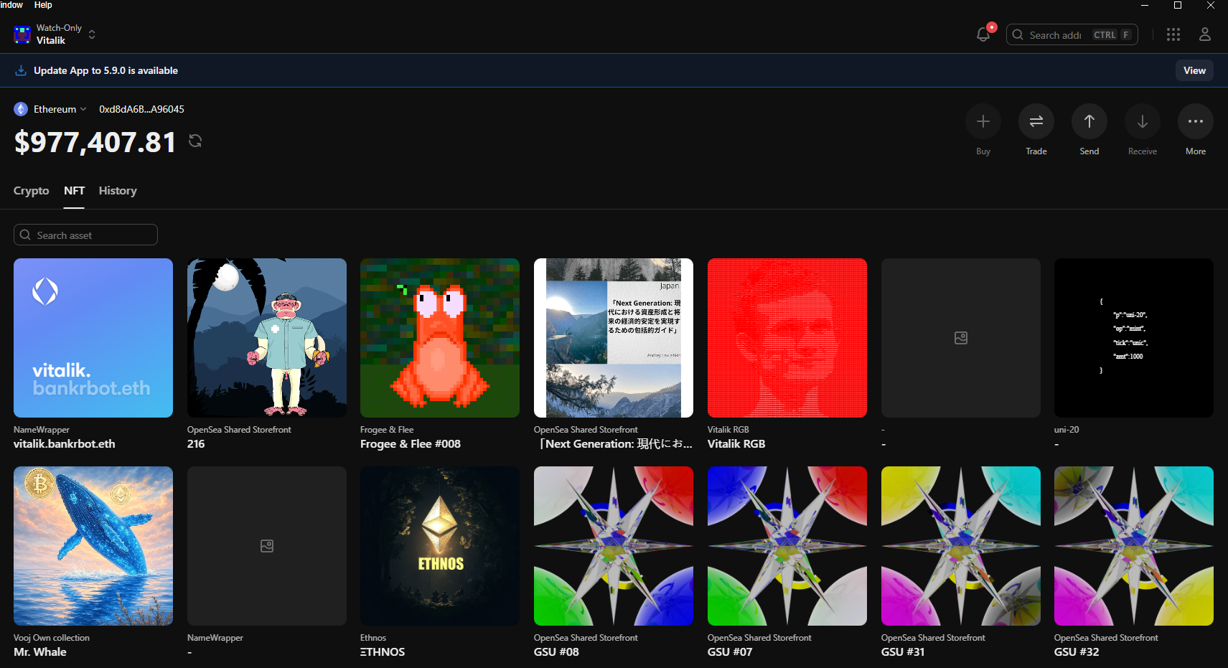Click the 'More' button label
The height and width of the screenshot is (668, 1228).
pyautogui.click(x=1196, y=151)
